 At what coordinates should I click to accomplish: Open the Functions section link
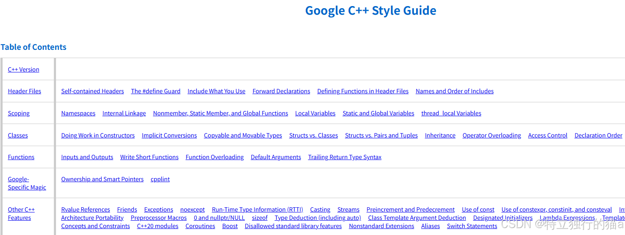coord(21,157)
